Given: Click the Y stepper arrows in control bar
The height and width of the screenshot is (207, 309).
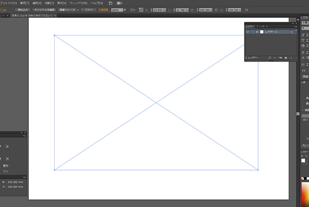Looking at the screenshot, I should point(174,10).
